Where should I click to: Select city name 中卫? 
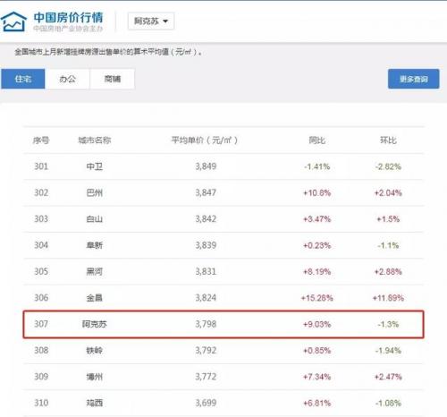coord(95,166)
